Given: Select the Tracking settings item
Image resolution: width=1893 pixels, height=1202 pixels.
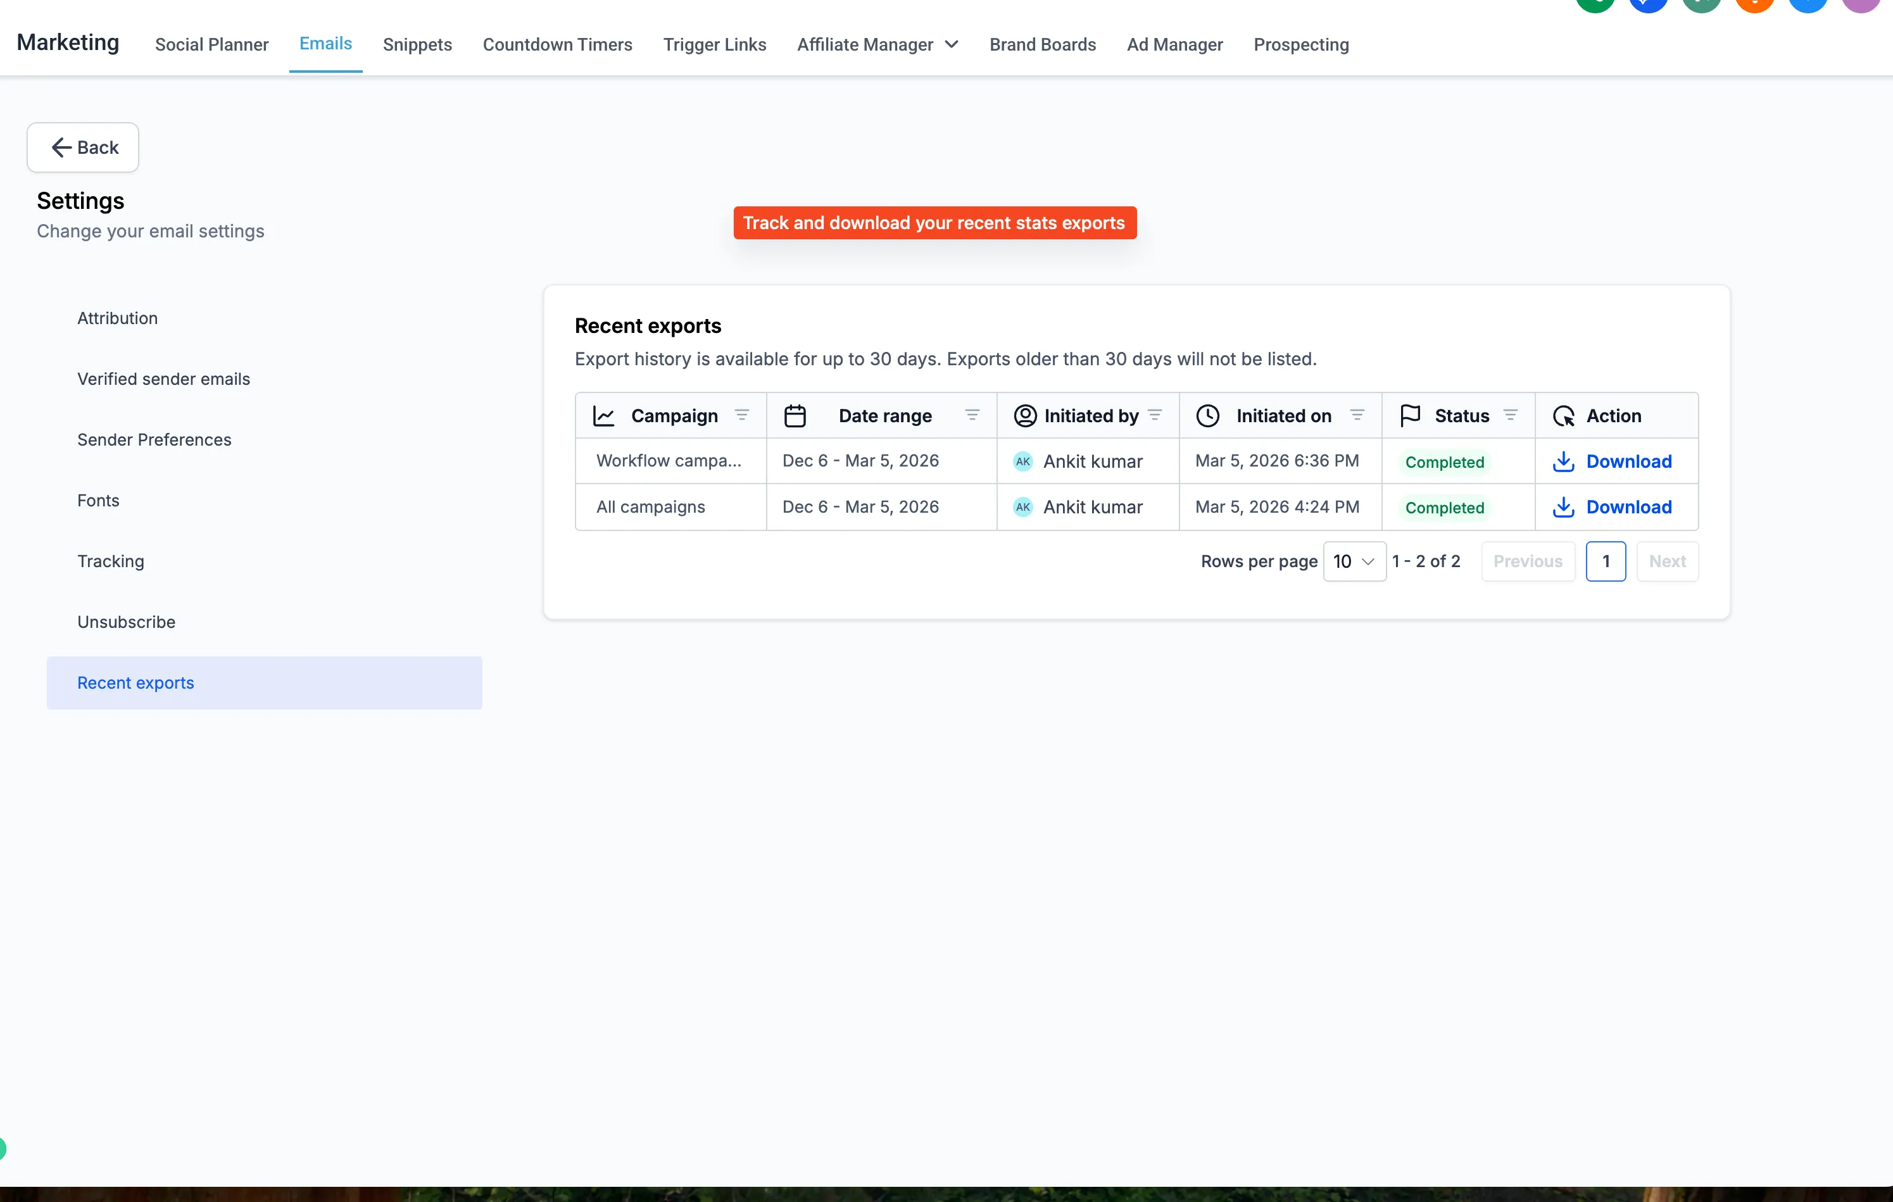Looking at the screenshot, I should 111,561.
